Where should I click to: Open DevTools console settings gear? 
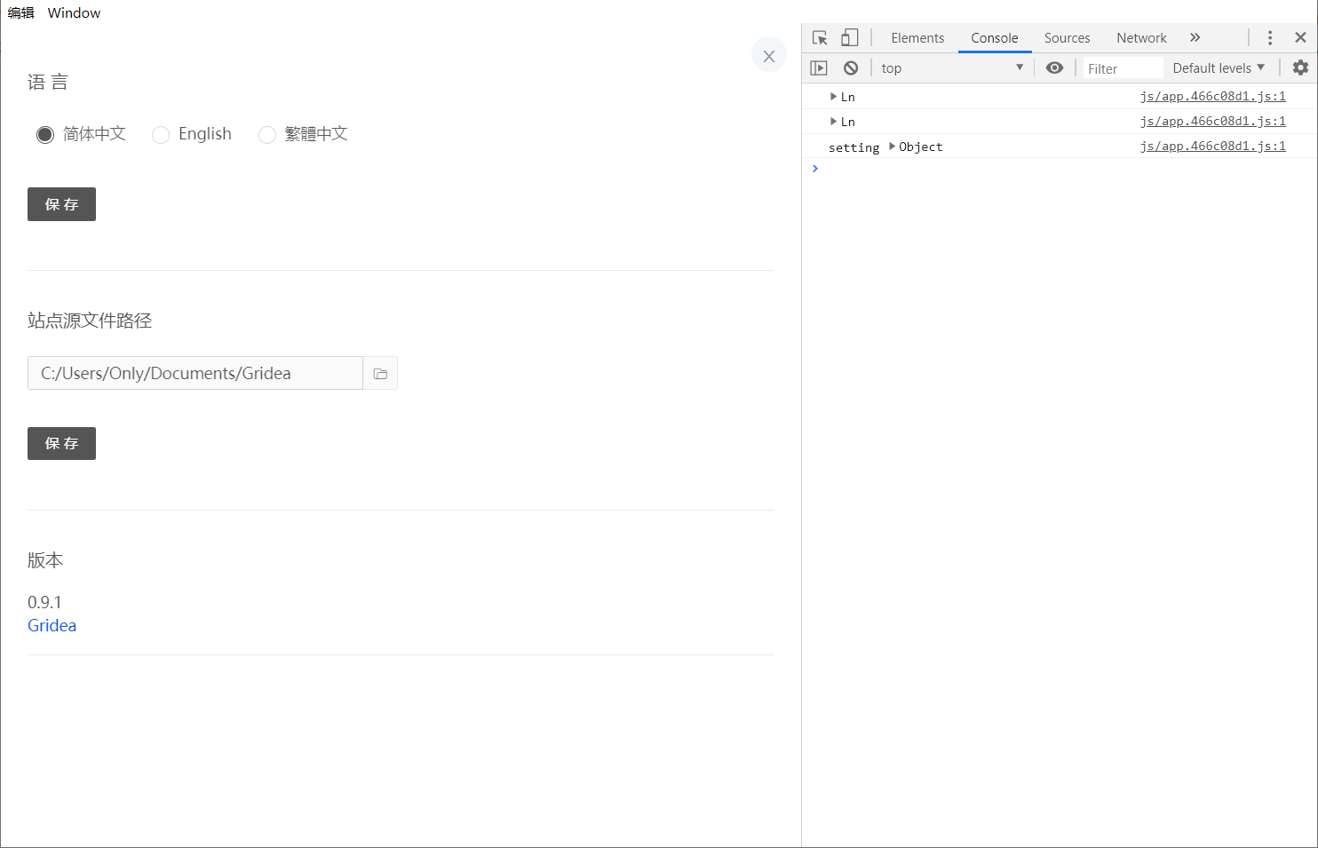pyautogui.click(x=1300, y=67)
